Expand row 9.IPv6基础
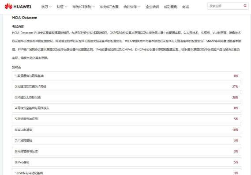Viewport: 251px width, 175px height. click(x=127, y=162)
